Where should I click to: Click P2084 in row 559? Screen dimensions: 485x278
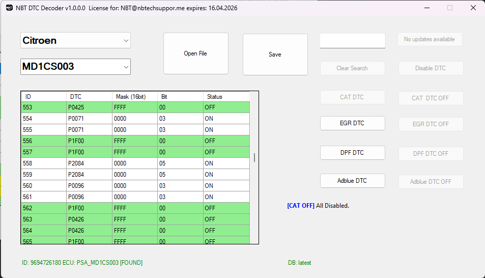89,174
